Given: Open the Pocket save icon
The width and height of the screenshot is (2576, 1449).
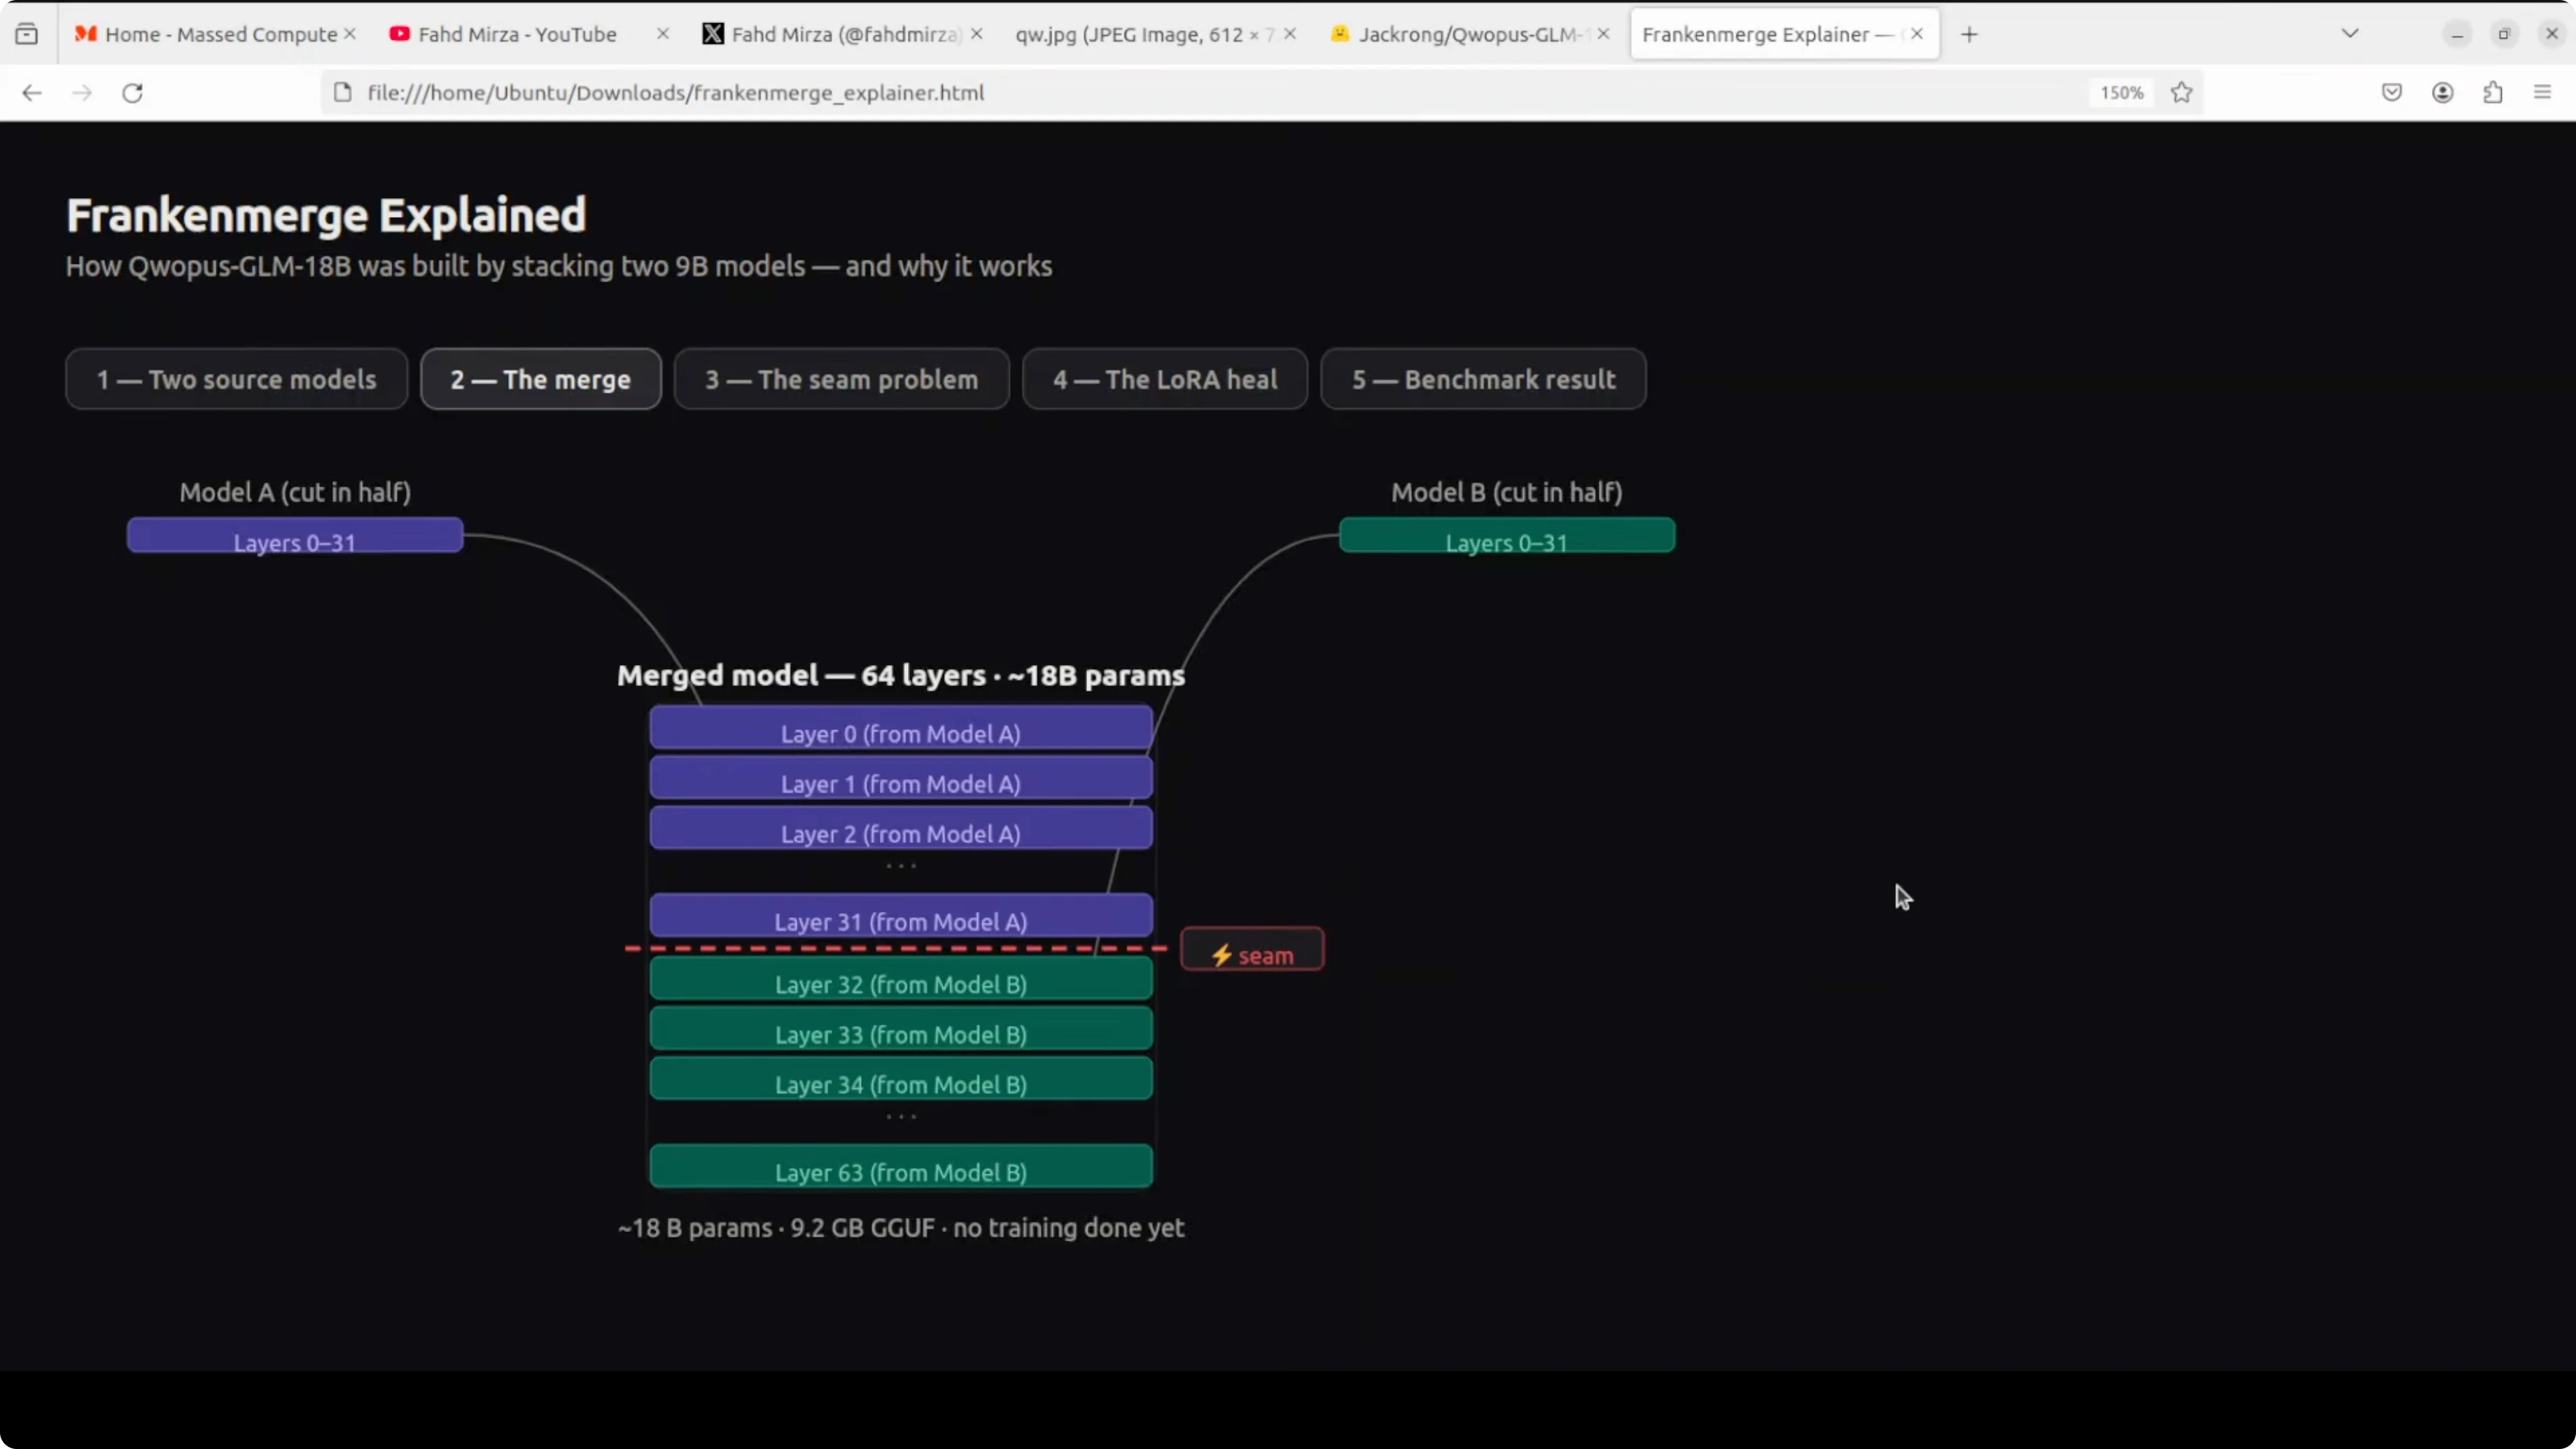Looking at the screenshot, I should pos(2391,93).
